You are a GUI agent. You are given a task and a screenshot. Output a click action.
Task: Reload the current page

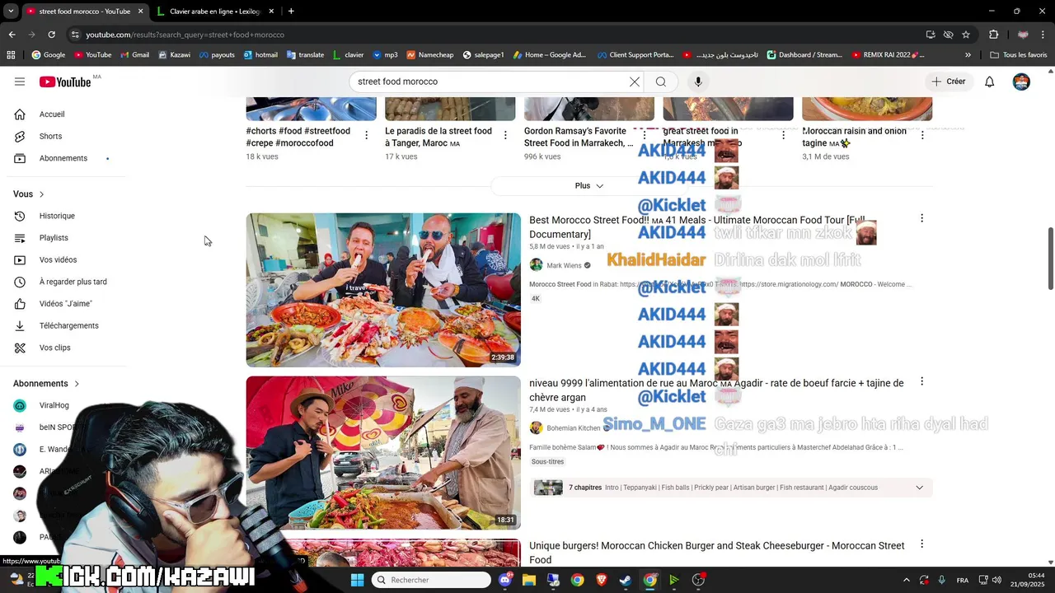[51, 35]
